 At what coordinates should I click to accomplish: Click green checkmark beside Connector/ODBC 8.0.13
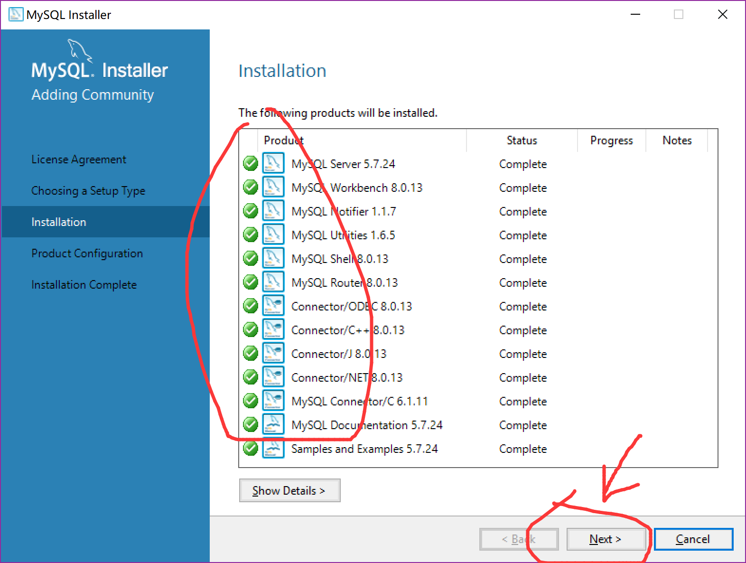click(x=251, y=306)
